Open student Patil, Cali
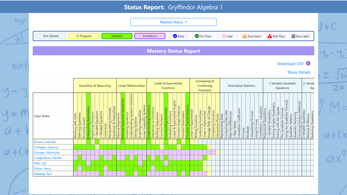The height and width of the screenshot is (195, 347). pos(40,163)
